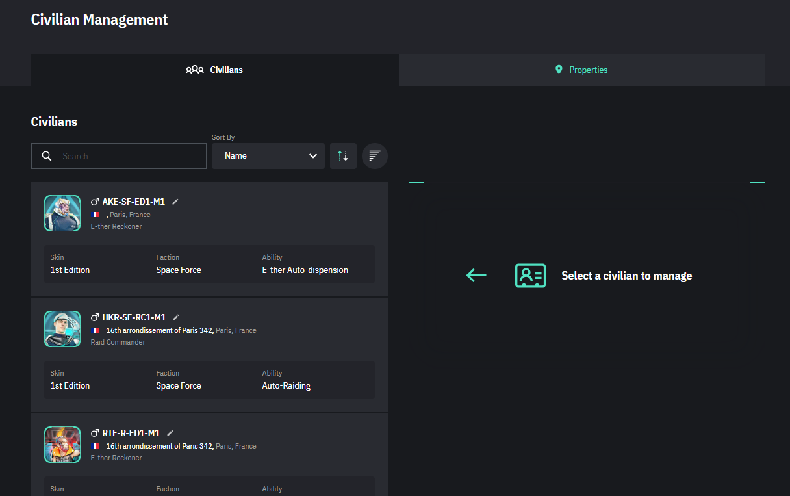The width and height of the screenshot is (790, 496).
Task: Switch to the Properties tab
Action: click(581, 70)
